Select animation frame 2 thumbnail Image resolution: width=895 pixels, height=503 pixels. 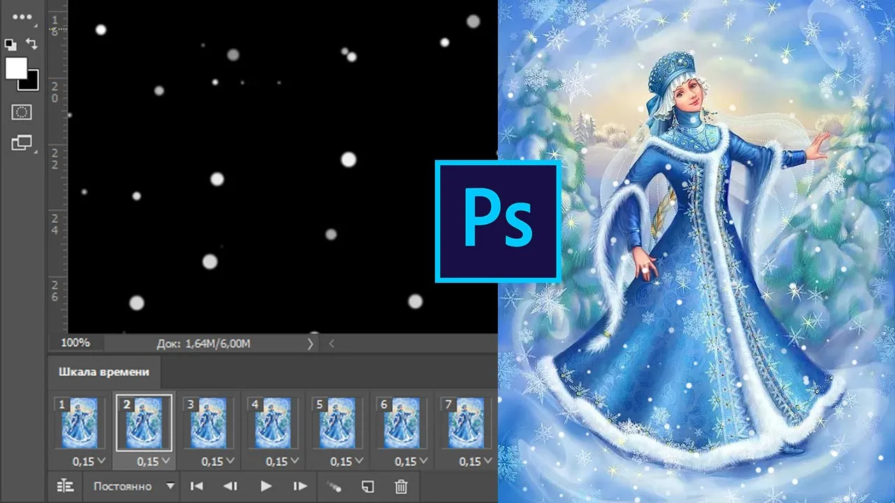coord(143,423)
